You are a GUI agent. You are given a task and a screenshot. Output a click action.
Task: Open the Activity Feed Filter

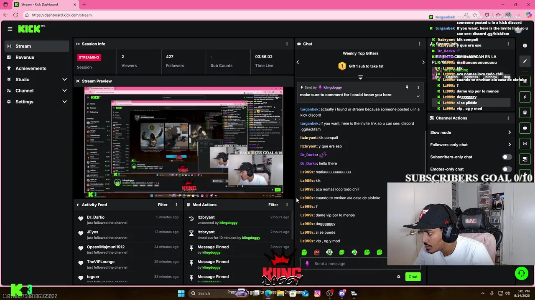[x=163, y=205]
